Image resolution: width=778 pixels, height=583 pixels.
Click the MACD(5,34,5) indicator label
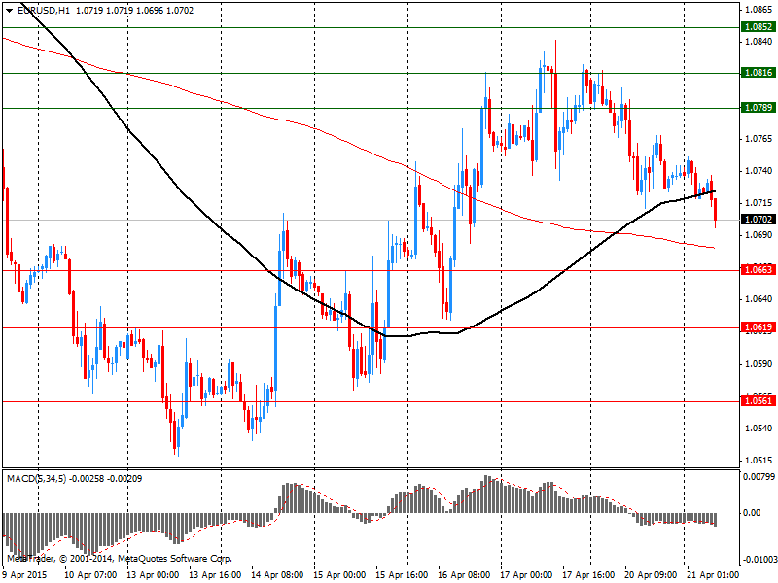(x=36, y=479)
